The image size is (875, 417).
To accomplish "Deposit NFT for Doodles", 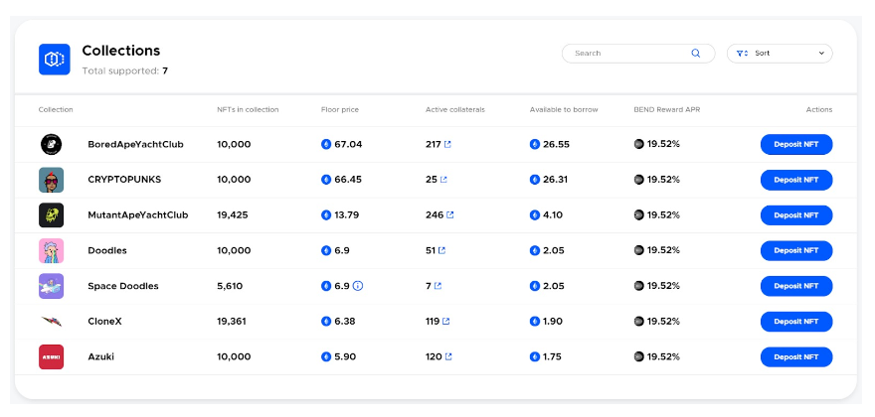I will tap(796, 251).
